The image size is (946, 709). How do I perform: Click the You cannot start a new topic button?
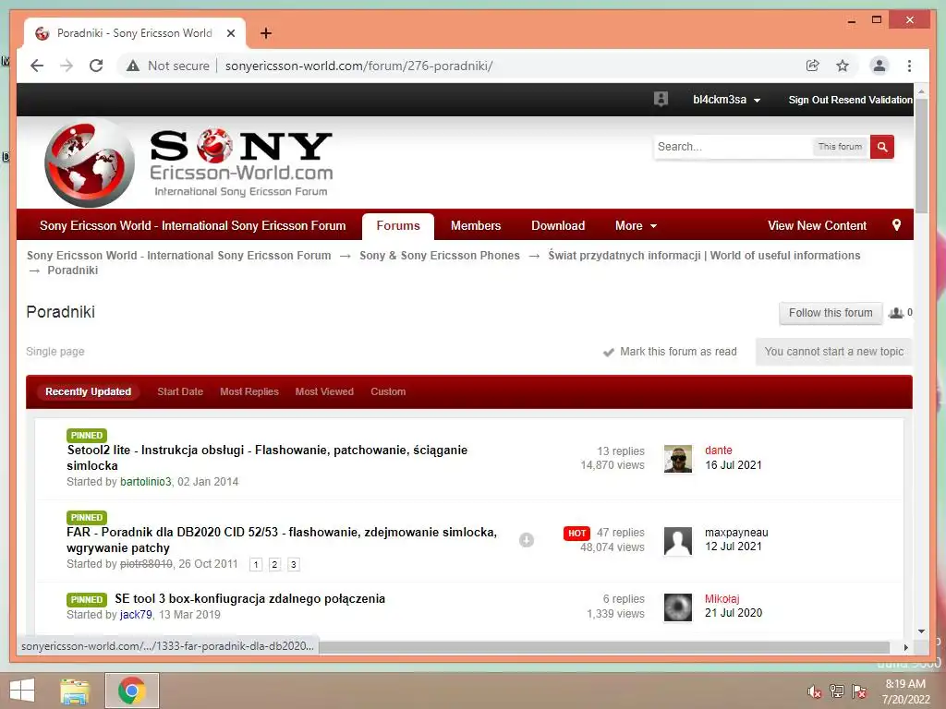pyautogui.click(x=834, y=352)
